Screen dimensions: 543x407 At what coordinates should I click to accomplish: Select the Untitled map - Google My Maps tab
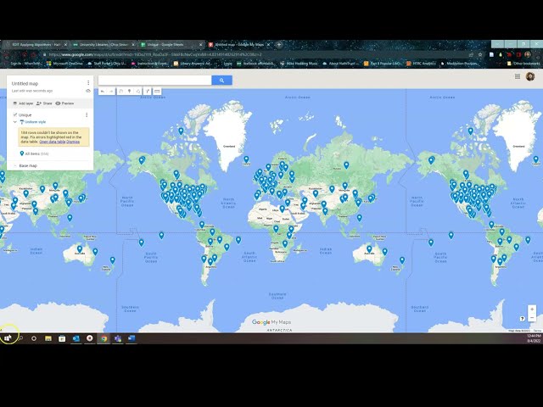(239, 45)
